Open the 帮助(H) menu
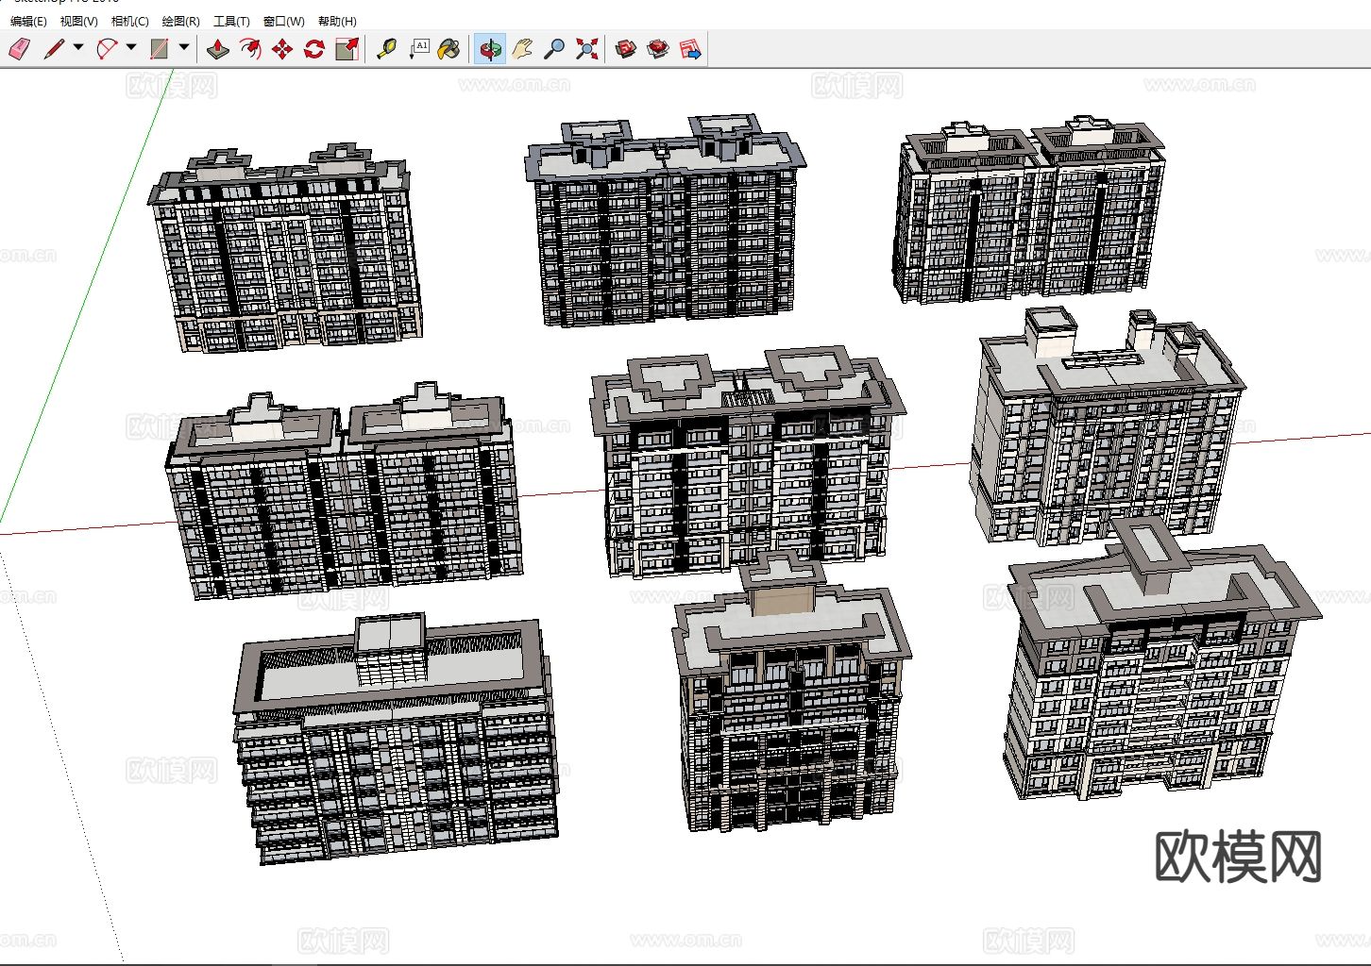 pyautogui.click(x=337, y=21)
